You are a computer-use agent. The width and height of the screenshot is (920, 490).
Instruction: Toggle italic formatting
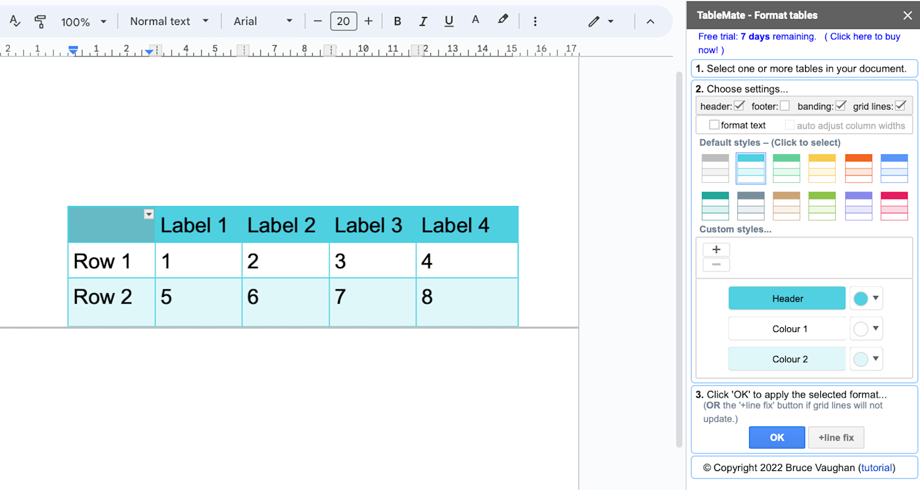click(423, 22)
